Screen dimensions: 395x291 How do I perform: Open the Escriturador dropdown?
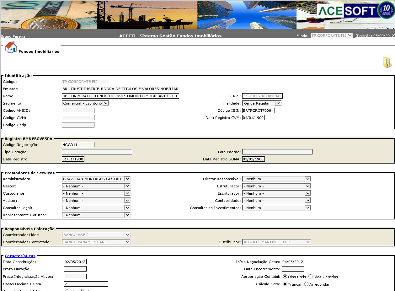[276, 193]
